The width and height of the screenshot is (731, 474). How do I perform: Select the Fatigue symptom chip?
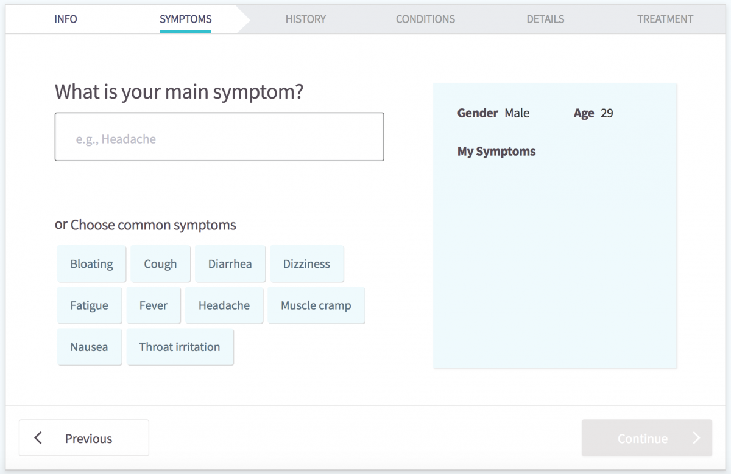90,305
